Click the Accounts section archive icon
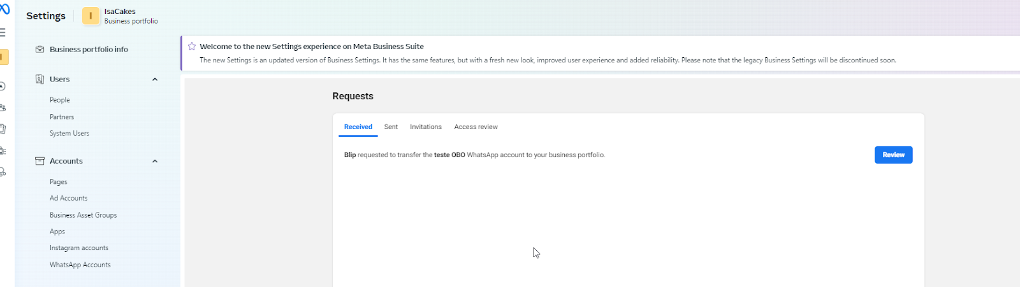The image size is (1020, 287). (x=40, y=161)
